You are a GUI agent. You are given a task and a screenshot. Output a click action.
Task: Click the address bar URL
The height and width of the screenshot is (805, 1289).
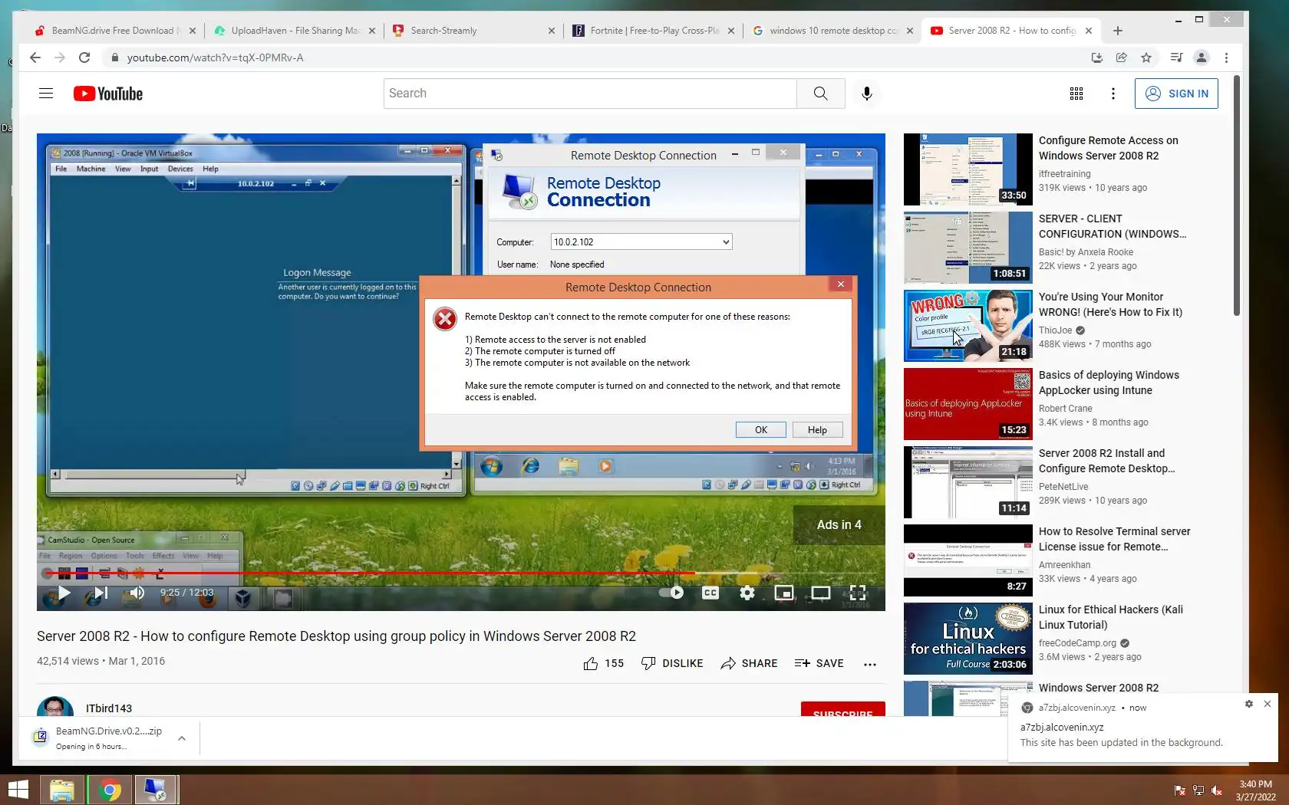click(x=215, y=58)
